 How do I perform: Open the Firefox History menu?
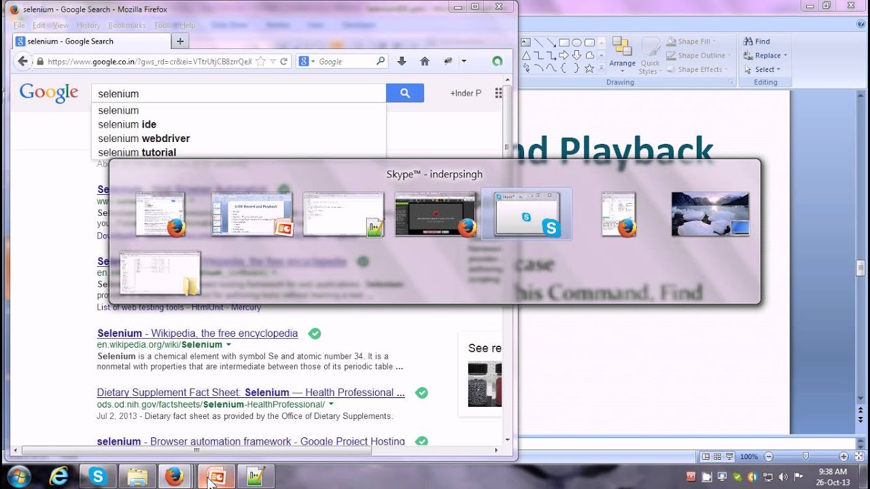(88, 25)
